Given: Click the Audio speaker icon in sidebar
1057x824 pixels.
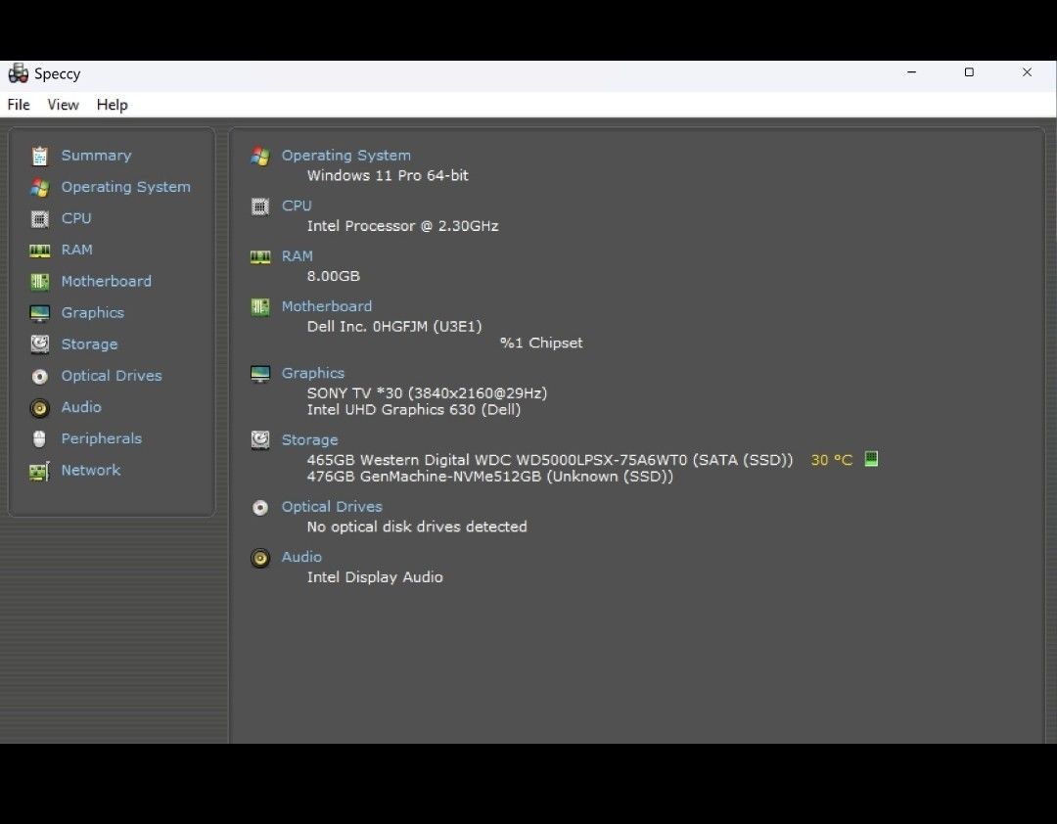Looking at the screenshot, I should pos(40,408).
